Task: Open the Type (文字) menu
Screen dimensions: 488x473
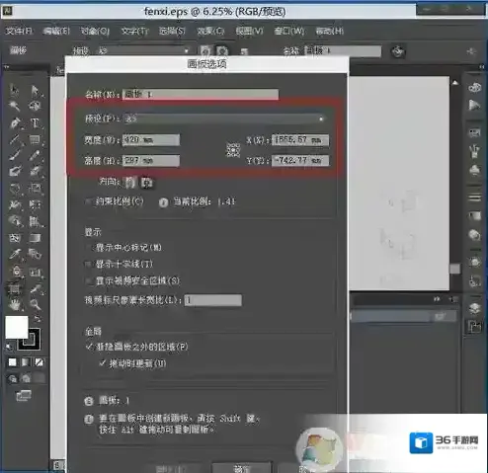Action: click(x=134, y=31)
